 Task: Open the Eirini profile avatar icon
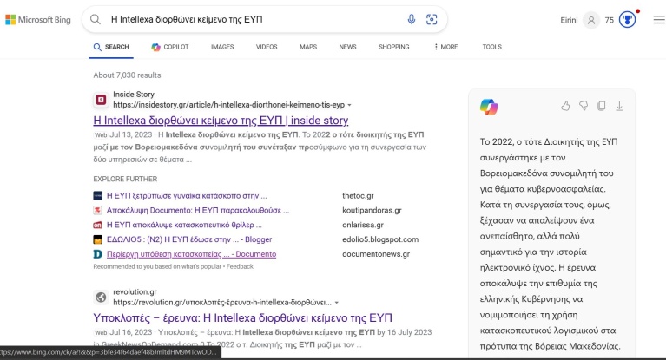point(590,20)
